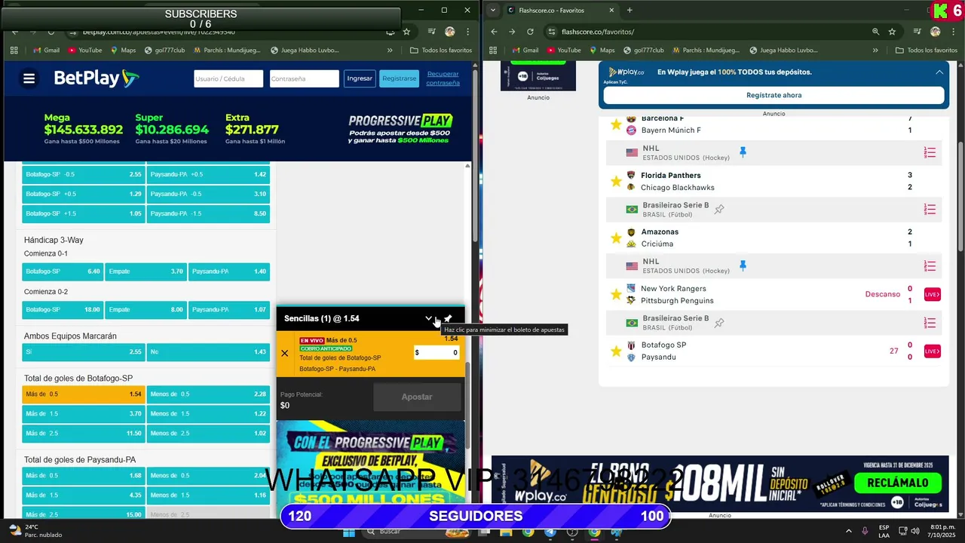Open site info icon in Flashscore address bar
Image resolution: width=965 pixels, height=543 pixels.
[552, 32]
